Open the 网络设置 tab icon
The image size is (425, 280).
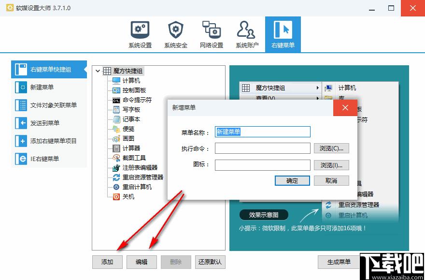click(212, 29)
